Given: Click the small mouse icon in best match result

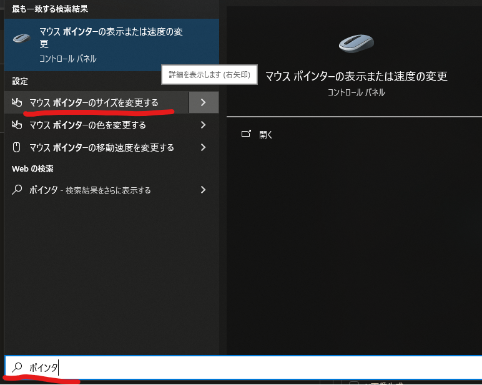Looking at the screenshot, I should [x=22, y=38].
